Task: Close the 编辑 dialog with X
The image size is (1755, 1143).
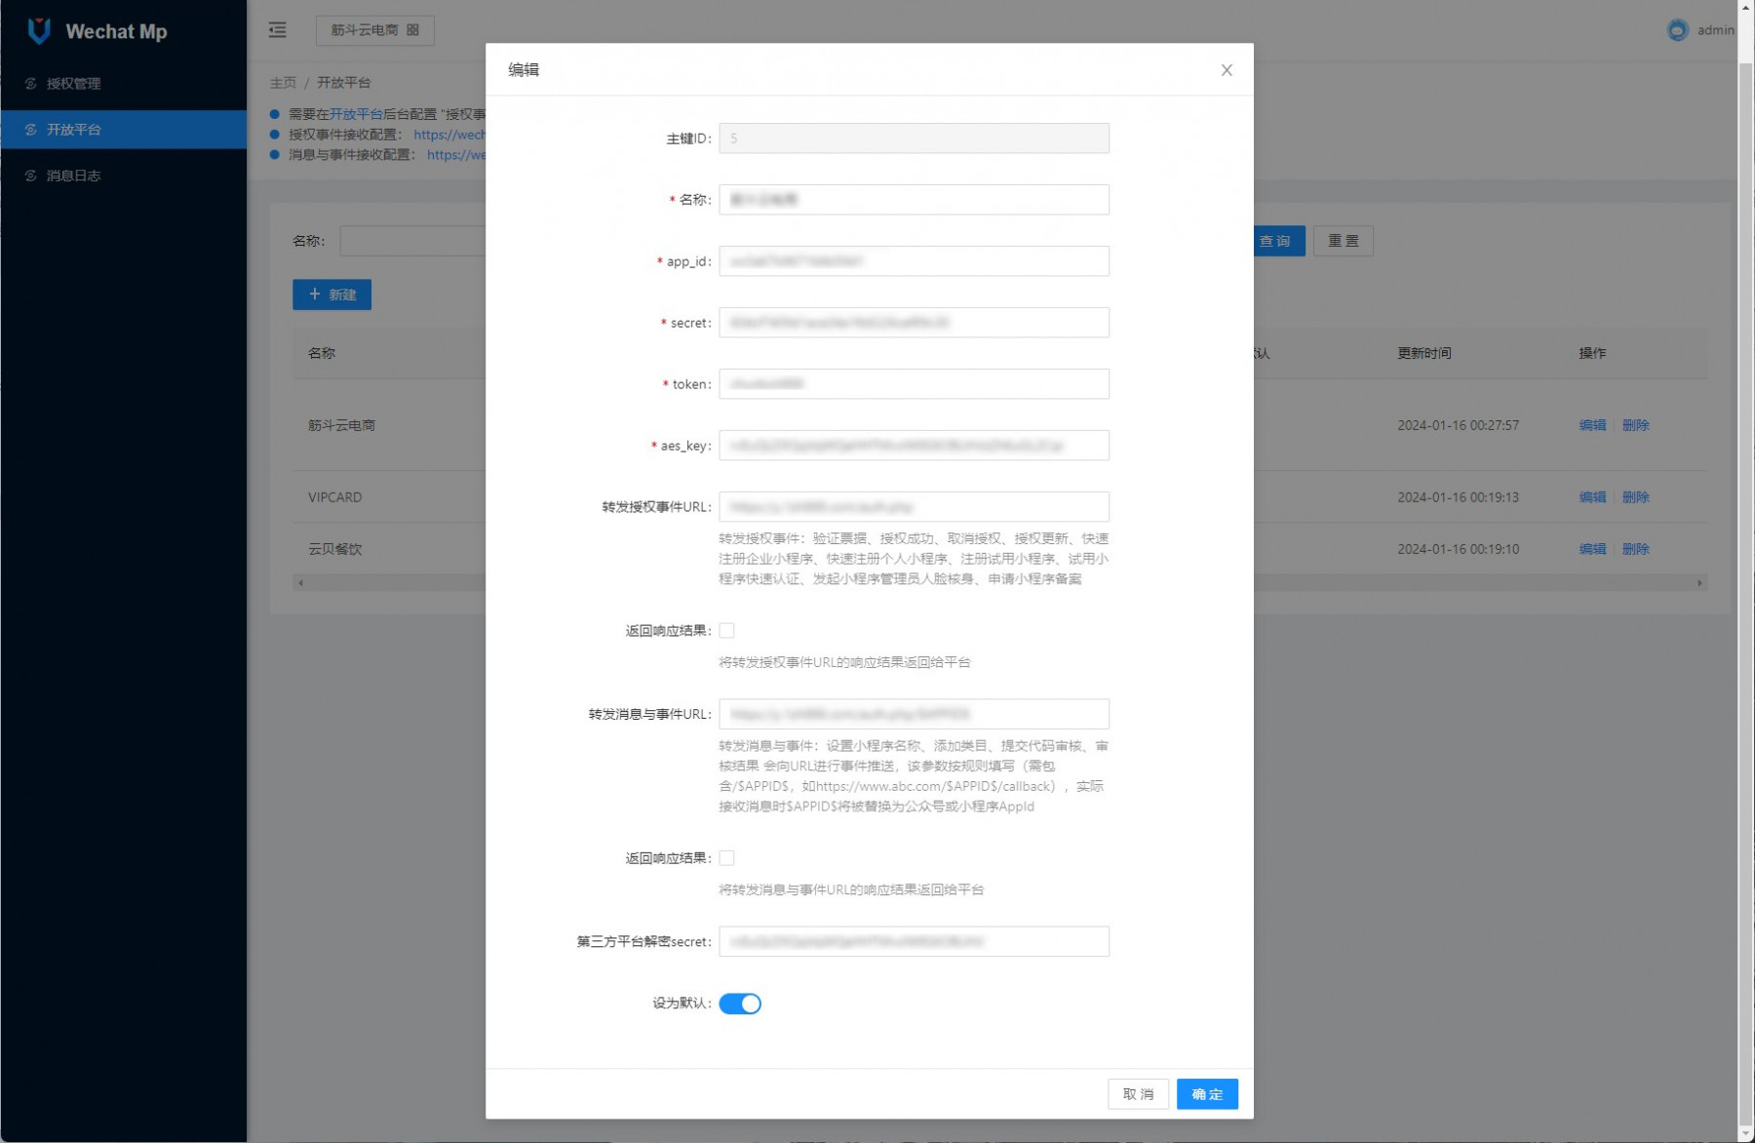Action: pyautogui.click(x=1227, y=70)
